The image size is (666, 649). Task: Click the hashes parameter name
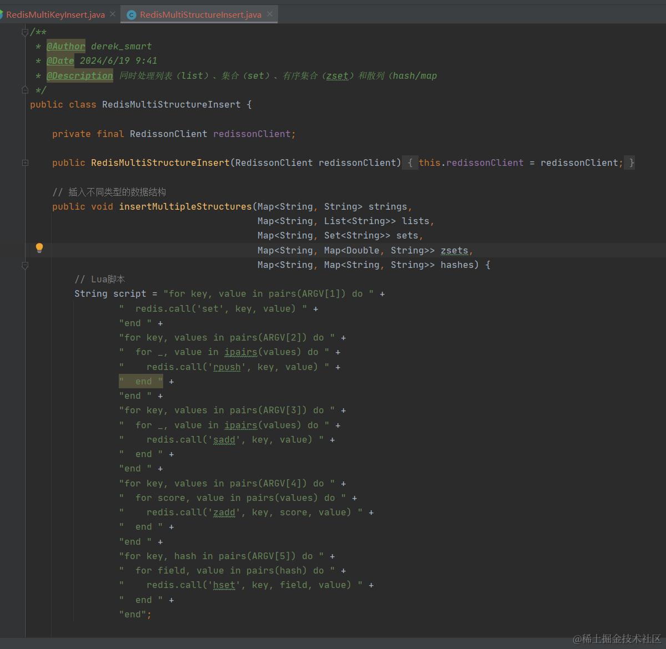tap(457, 265)
